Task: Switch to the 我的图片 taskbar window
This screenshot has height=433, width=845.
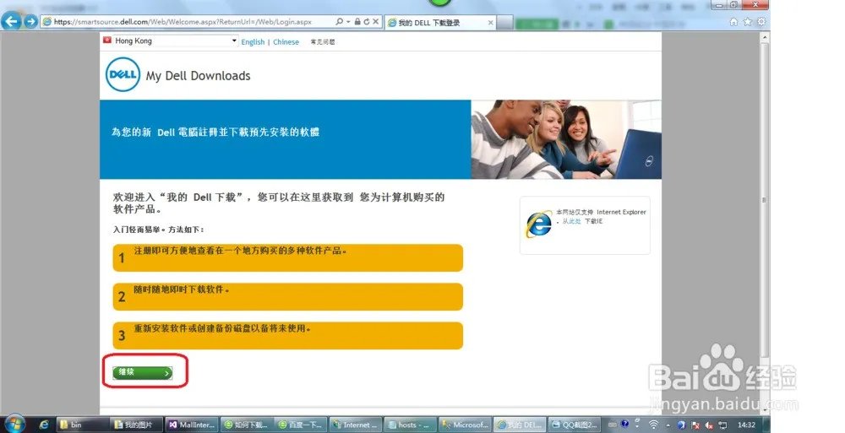Action: (x=136, y=425)
